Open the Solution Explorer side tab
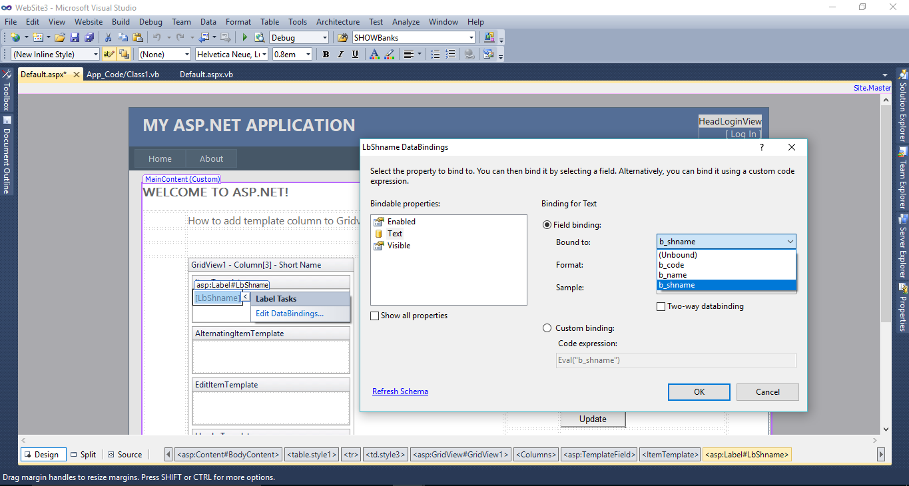909x486 pixels. (903, 105)
